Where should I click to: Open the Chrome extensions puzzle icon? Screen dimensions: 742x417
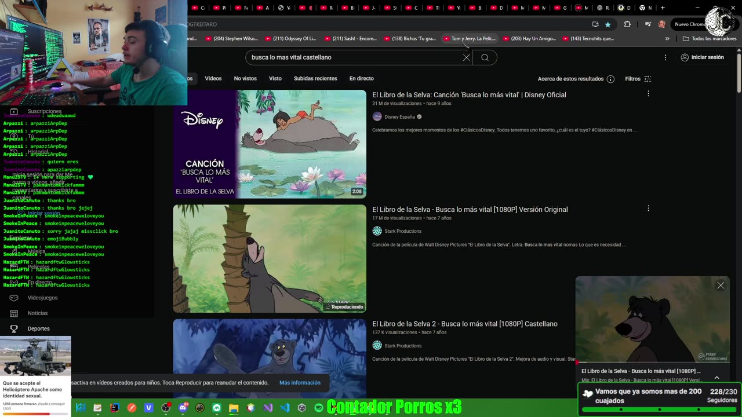click(627, 24)
